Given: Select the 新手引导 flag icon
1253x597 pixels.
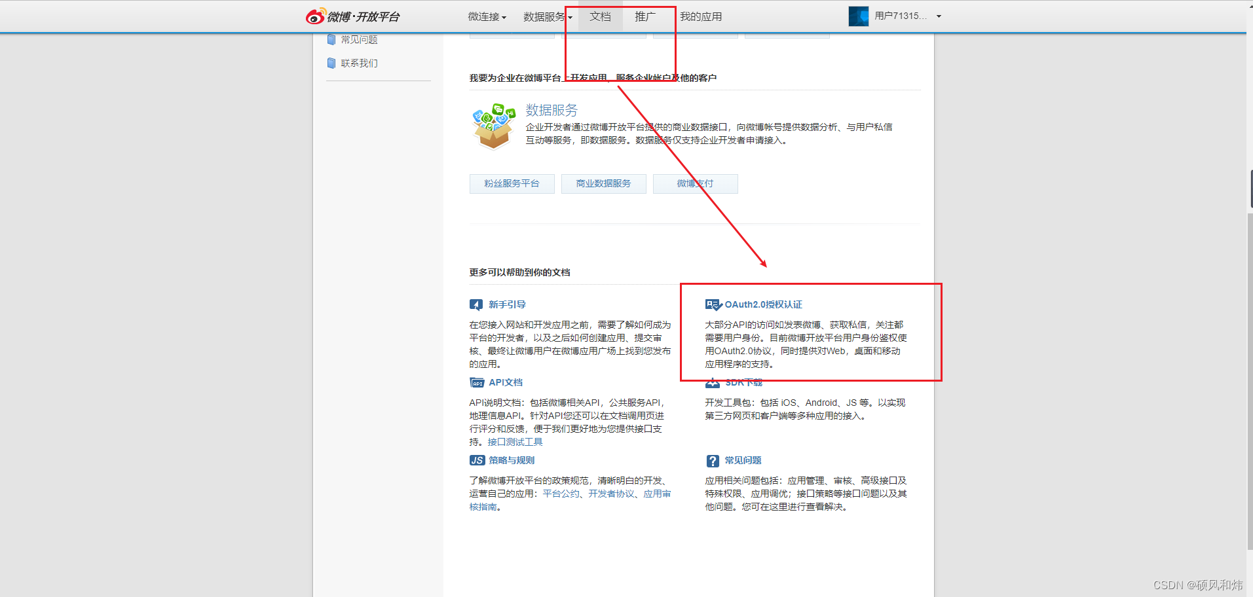Looking at the screenshot, I should point(476,304).
